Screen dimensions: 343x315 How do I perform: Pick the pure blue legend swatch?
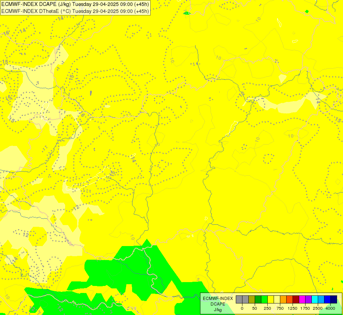click(328, 300)
